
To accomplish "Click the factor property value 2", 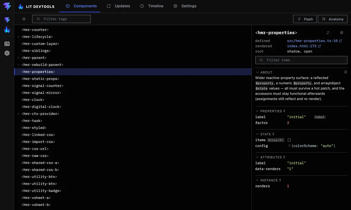I will [288, 123].
